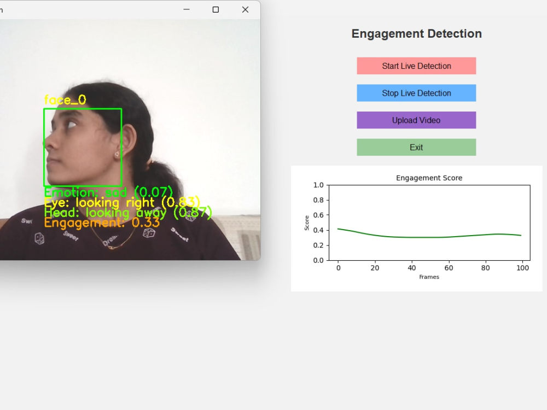
Task: Click the Score axis label
Action: tap(307, 223)
